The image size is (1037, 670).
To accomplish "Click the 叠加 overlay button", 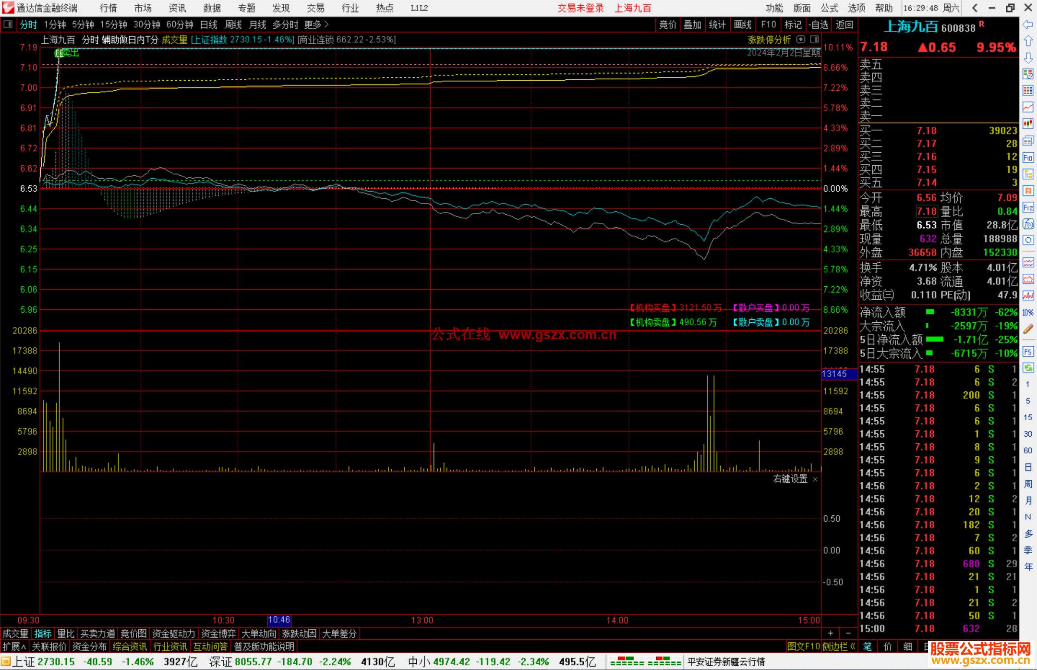I will (692, 24).
